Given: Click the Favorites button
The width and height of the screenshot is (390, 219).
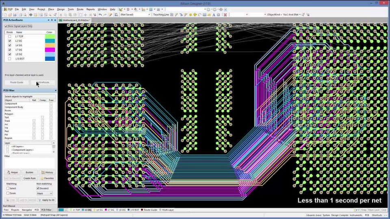Looking at the screenshot, I should click(x=47, y=178).
